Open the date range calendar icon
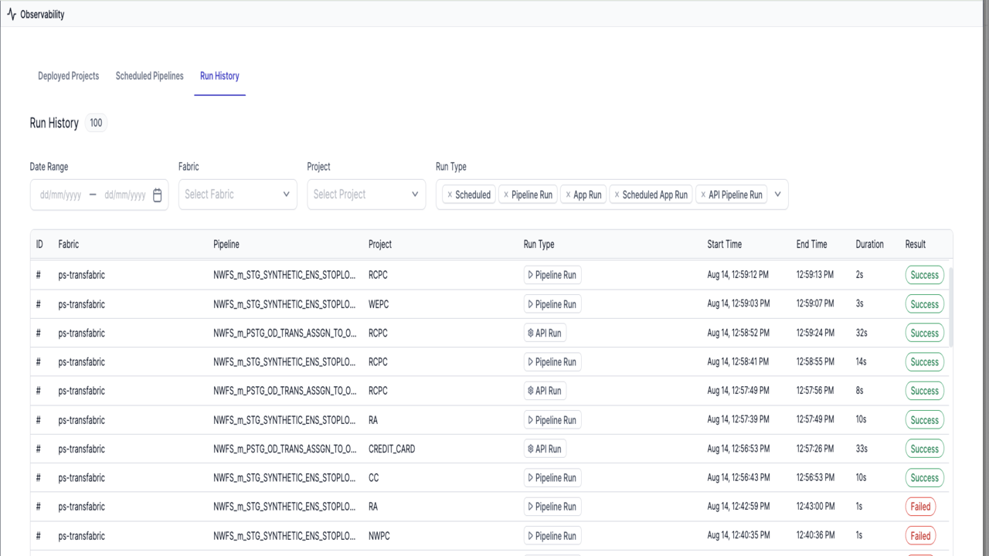The width and height of the screenshot is (989, 556). point(158,195)
